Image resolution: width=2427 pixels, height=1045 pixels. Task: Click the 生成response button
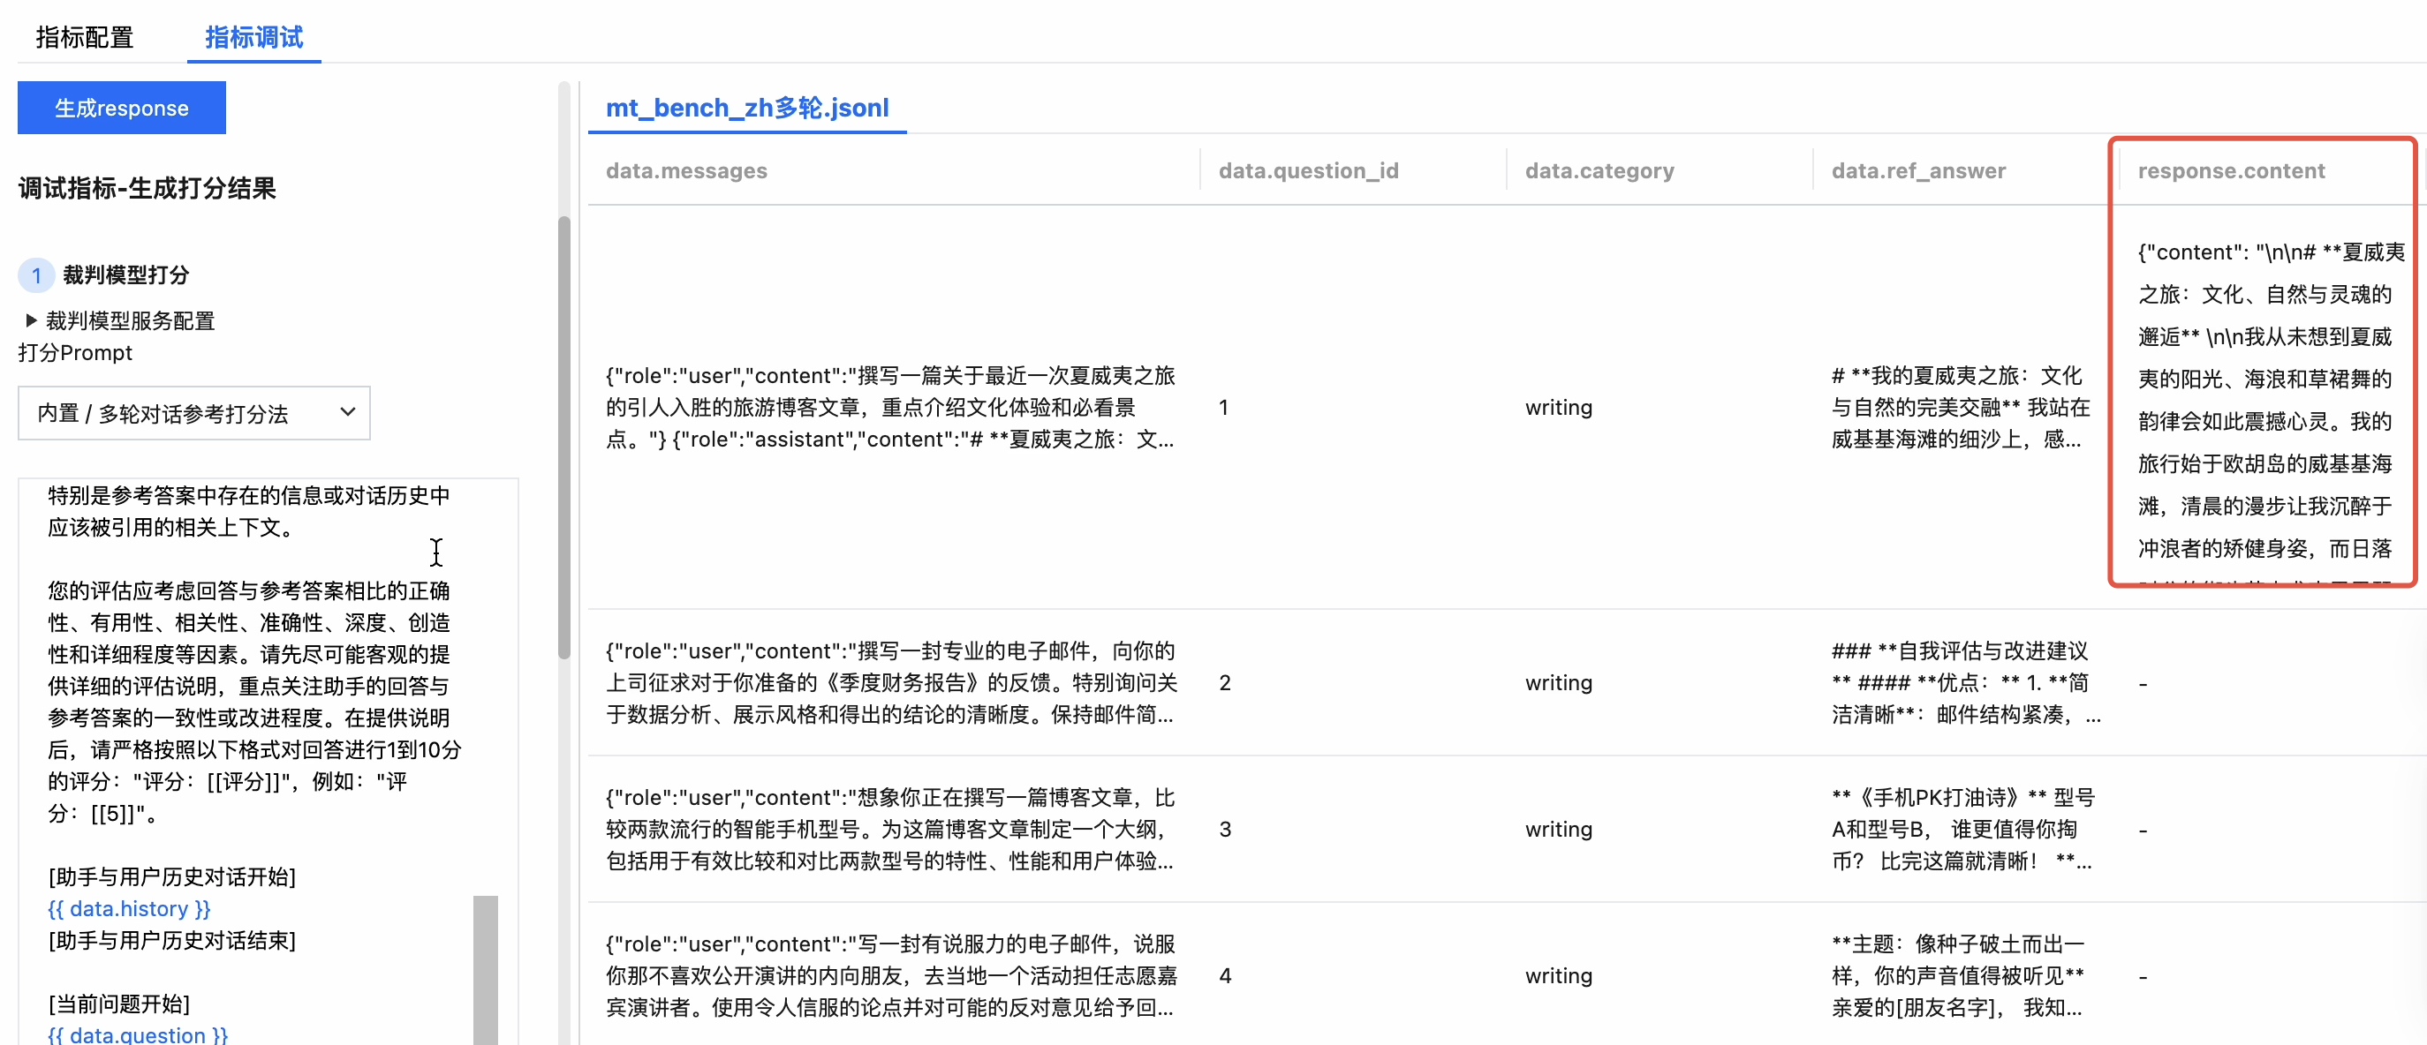[122, 108]
